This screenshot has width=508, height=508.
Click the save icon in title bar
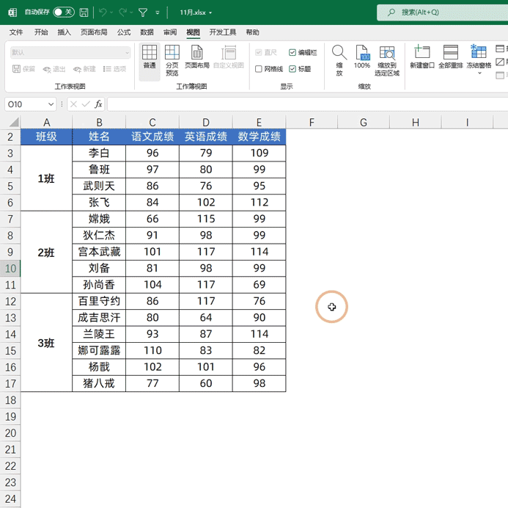coord(84,12)
